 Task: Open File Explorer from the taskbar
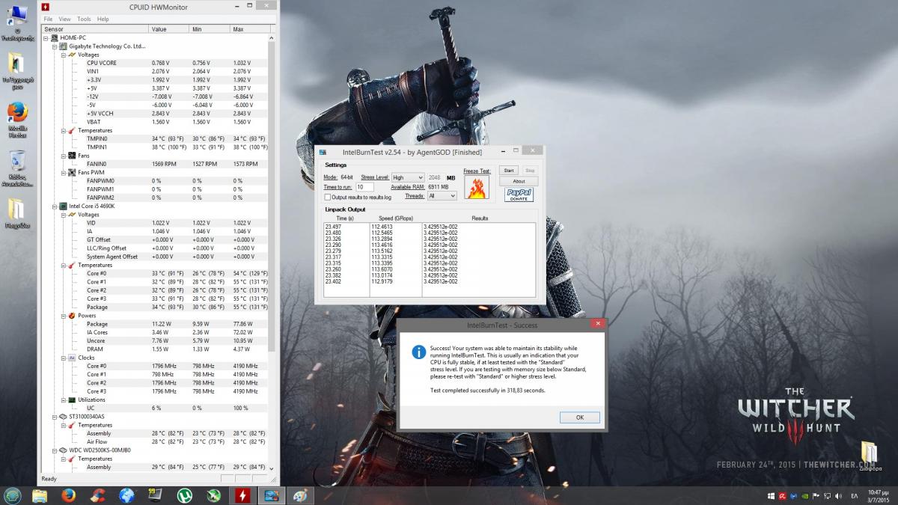(40, 495)
